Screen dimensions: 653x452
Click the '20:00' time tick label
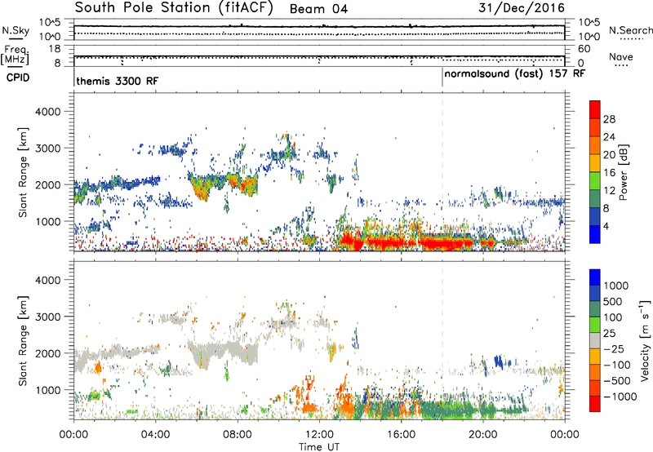[482, 435]
